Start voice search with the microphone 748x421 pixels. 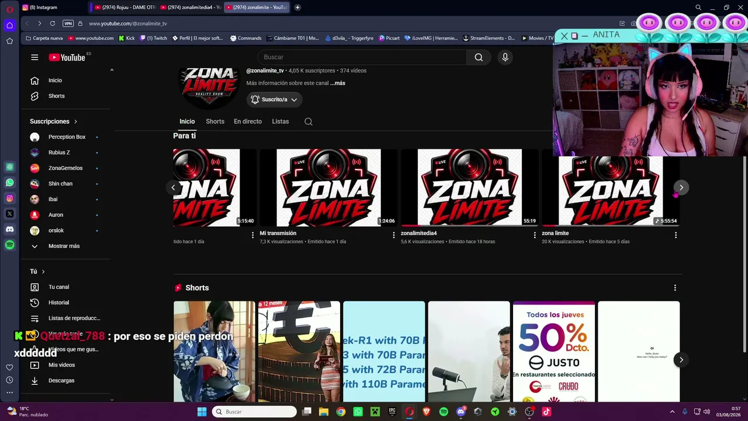click(x=505, y=57)
